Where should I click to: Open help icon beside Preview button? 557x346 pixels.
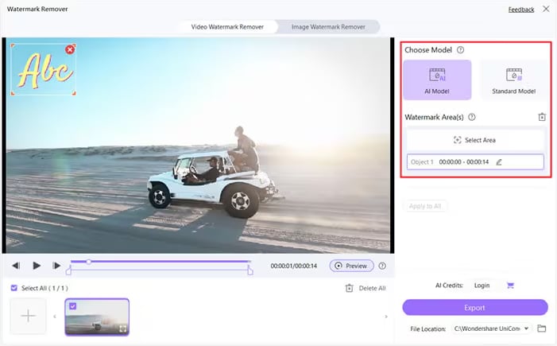click(x=382, y=266)
